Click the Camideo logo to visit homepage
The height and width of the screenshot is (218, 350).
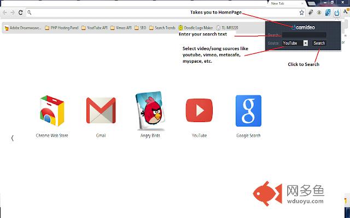click(x=302, y=26)
